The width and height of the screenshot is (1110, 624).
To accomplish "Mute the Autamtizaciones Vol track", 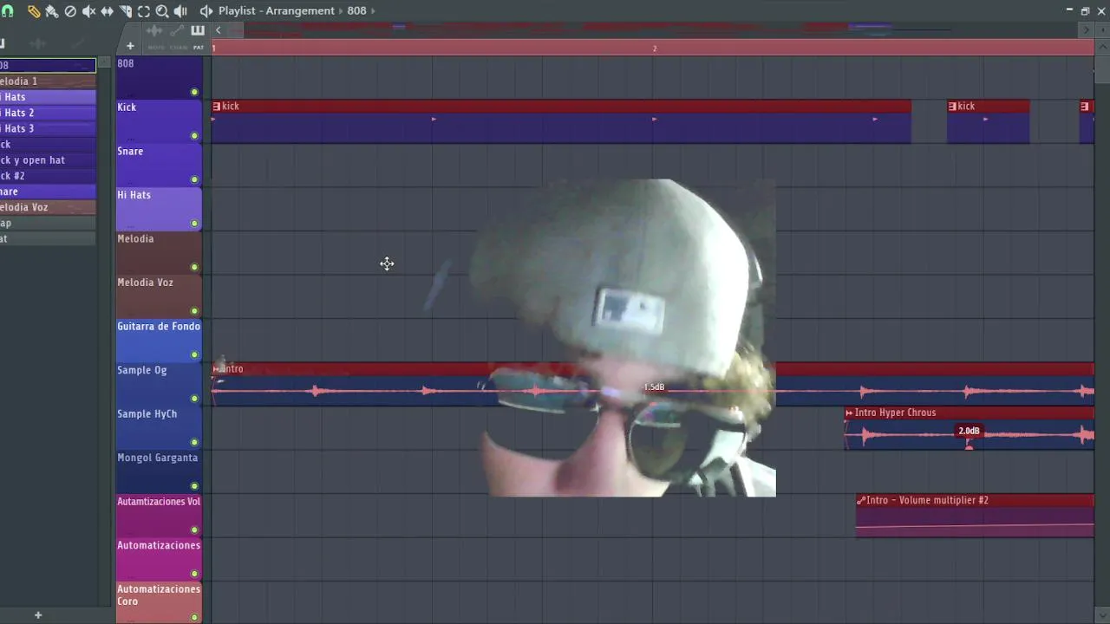I will 194,530.
